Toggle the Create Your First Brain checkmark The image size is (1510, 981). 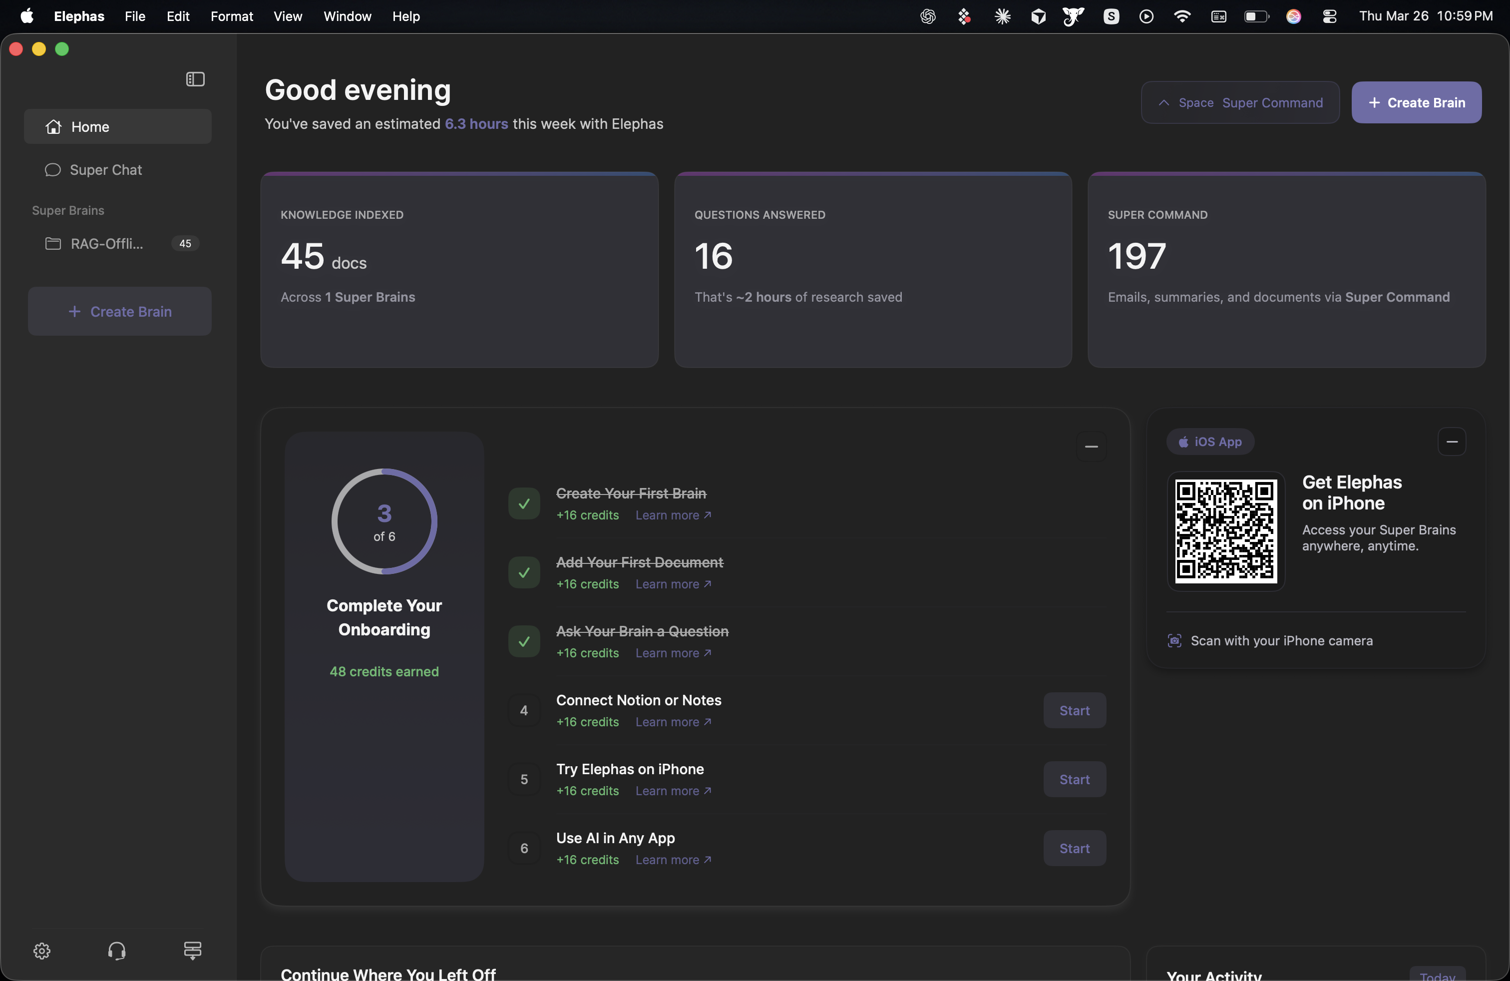523,503
